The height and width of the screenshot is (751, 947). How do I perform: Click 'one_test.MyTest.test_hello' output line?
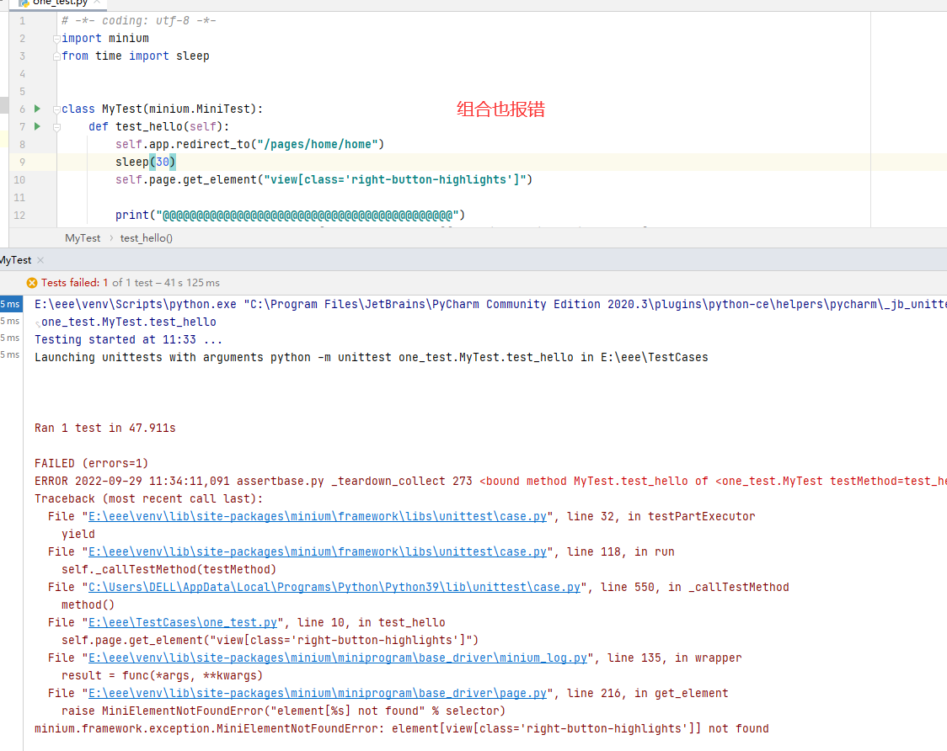[129, 322]
